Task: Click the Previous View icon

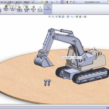Action: point(56,17)
